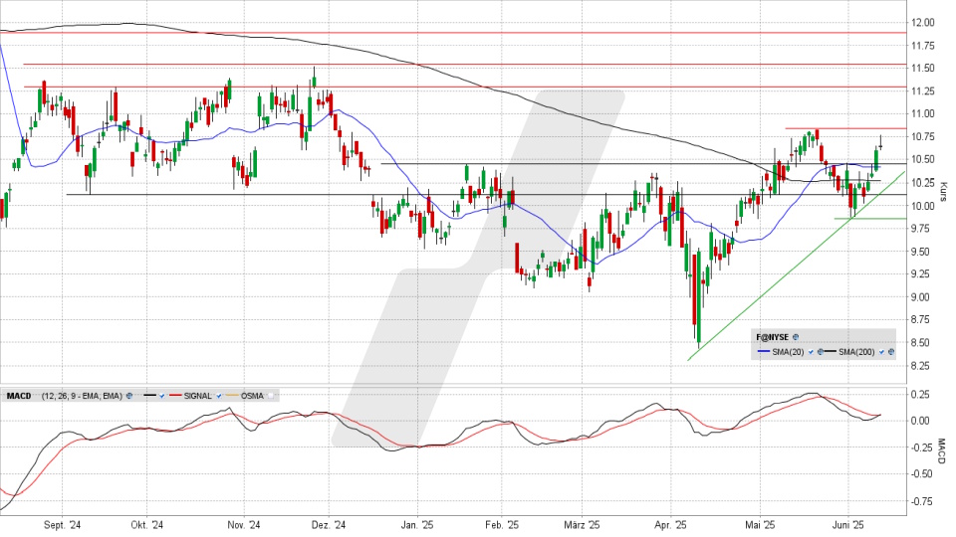This screenshot has width=956, height=537.
Task: Toggle the SMA(20) line checkbox
Action: point(811,352)
